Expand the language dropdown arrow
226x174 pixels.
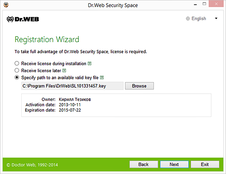click(216, 19)
